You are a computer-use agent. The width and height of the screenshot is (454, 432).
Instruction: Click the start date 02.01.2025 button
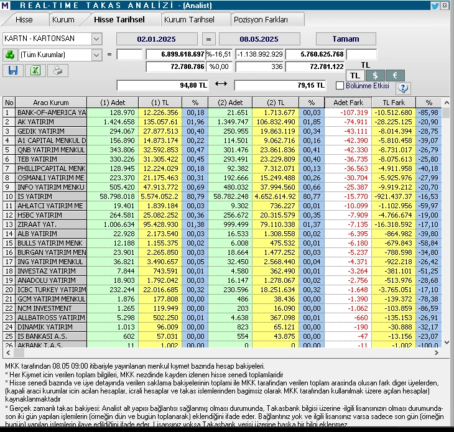pos(156,39)
